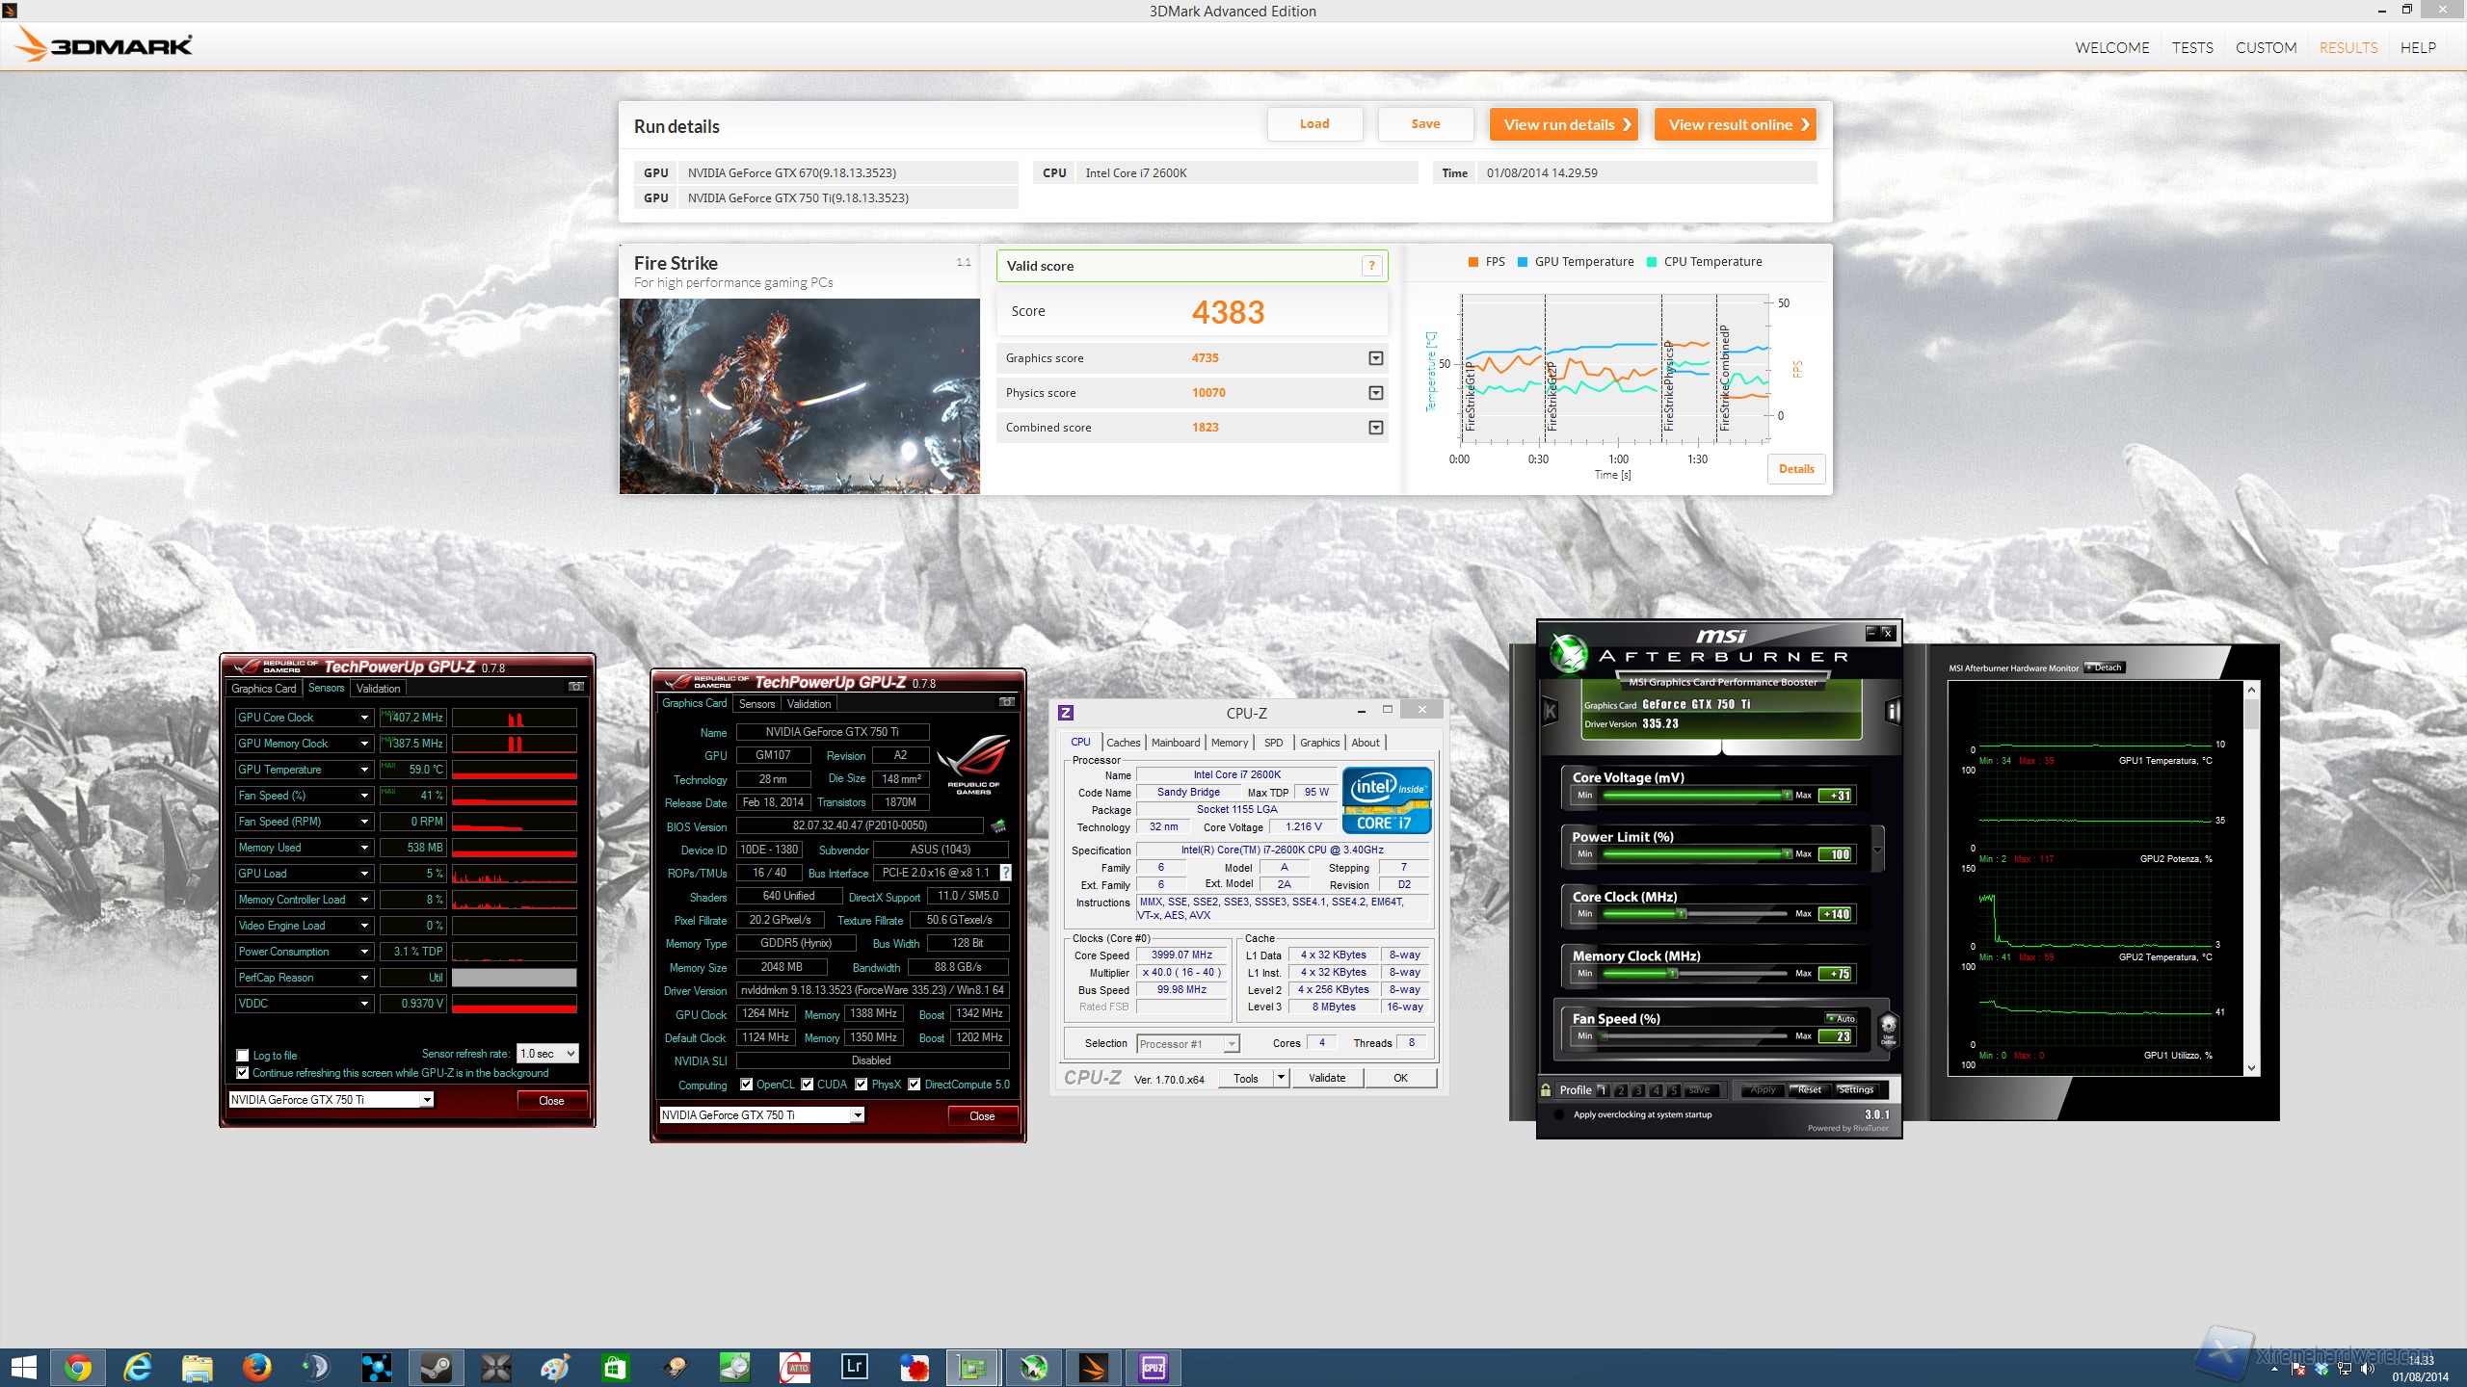Image resolution: width=2467 pixels, height=1387 pixels.
Task: Uncheck Continue refreshing in background checkbox
Action: coord(243,1073)
